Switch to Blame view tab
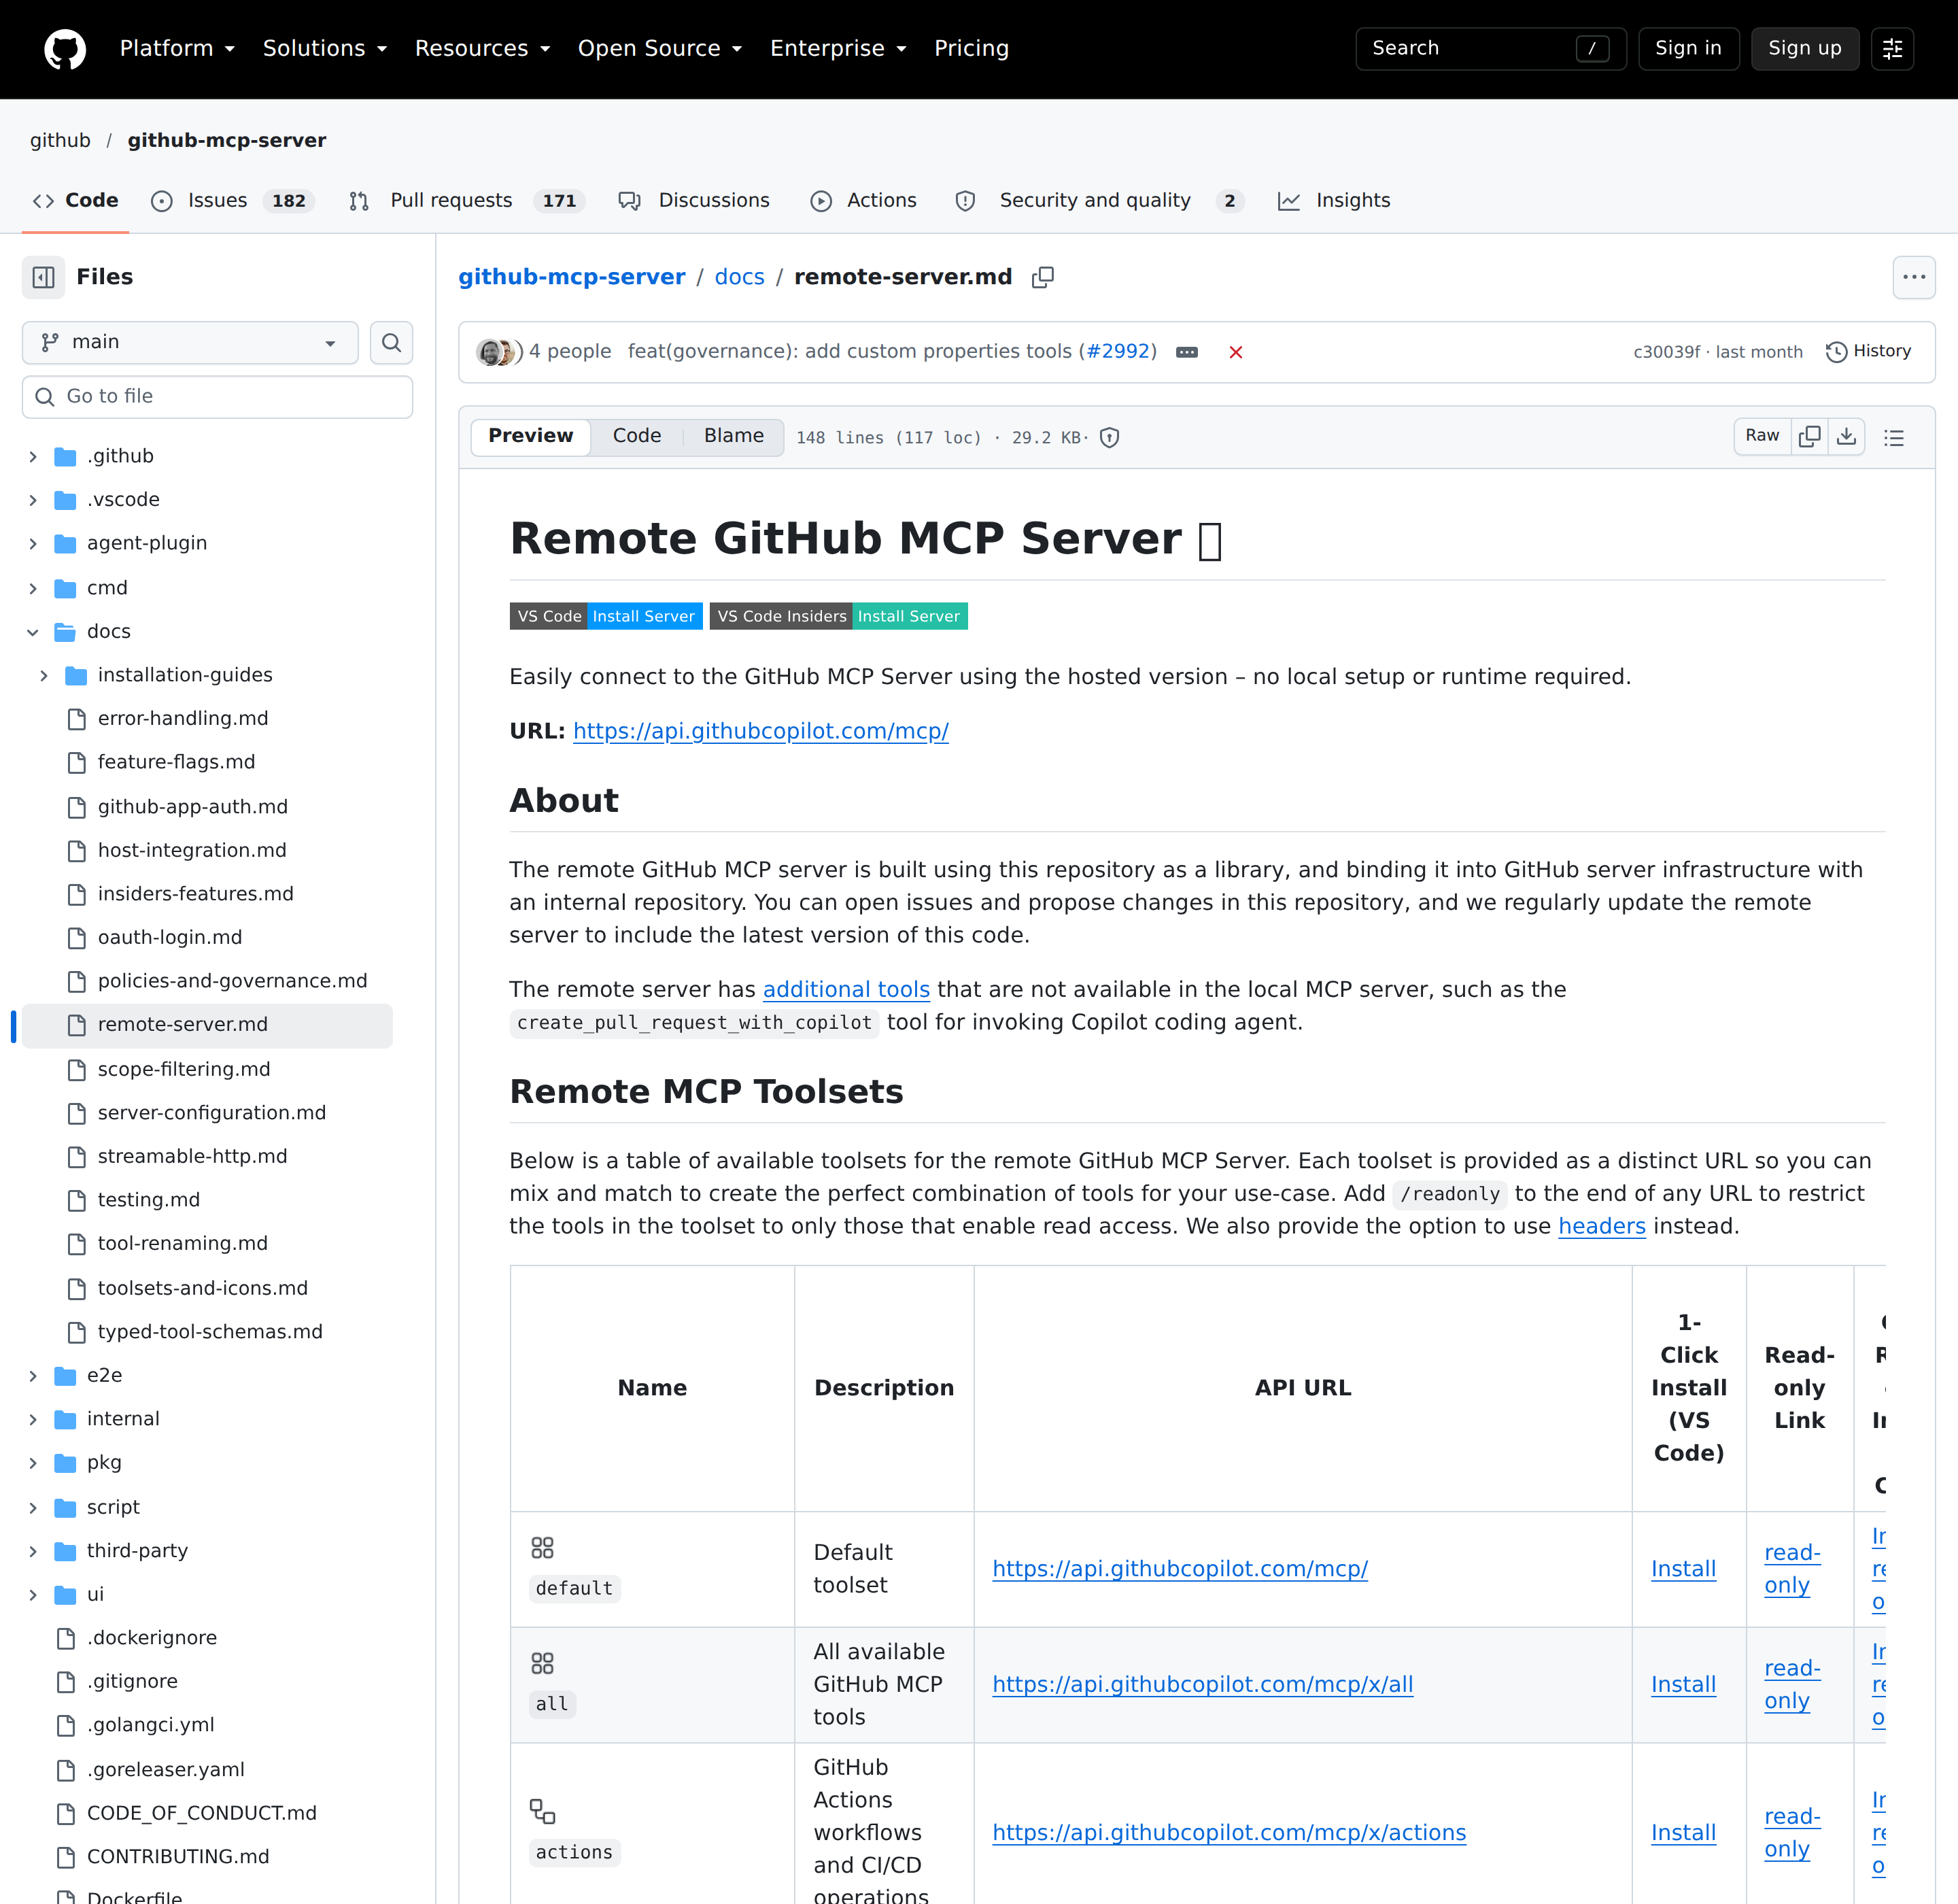The image size is (1958, 1904). [734, 436]
